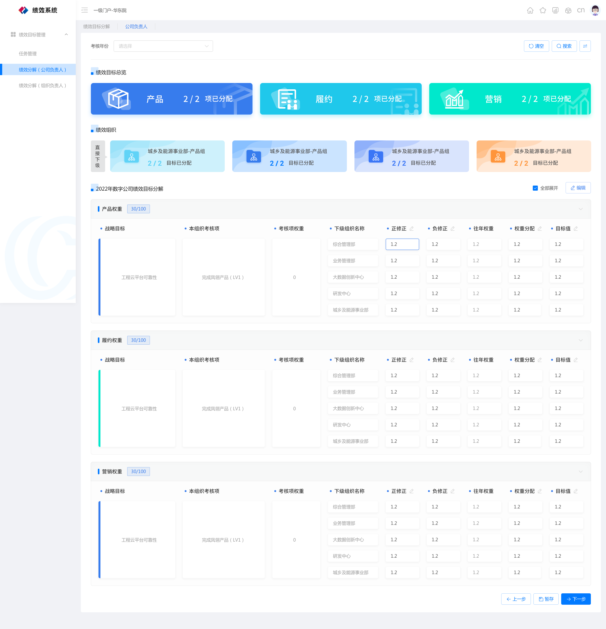Click 目标值 input for 研发中心 in 履约权重

(x=566, y=424)
